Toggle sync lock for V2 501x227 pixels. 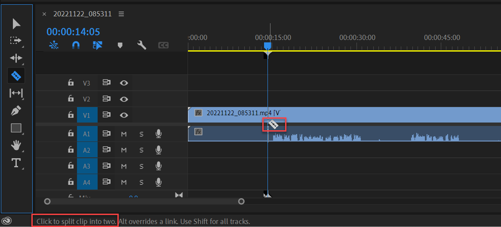point(106,99)
